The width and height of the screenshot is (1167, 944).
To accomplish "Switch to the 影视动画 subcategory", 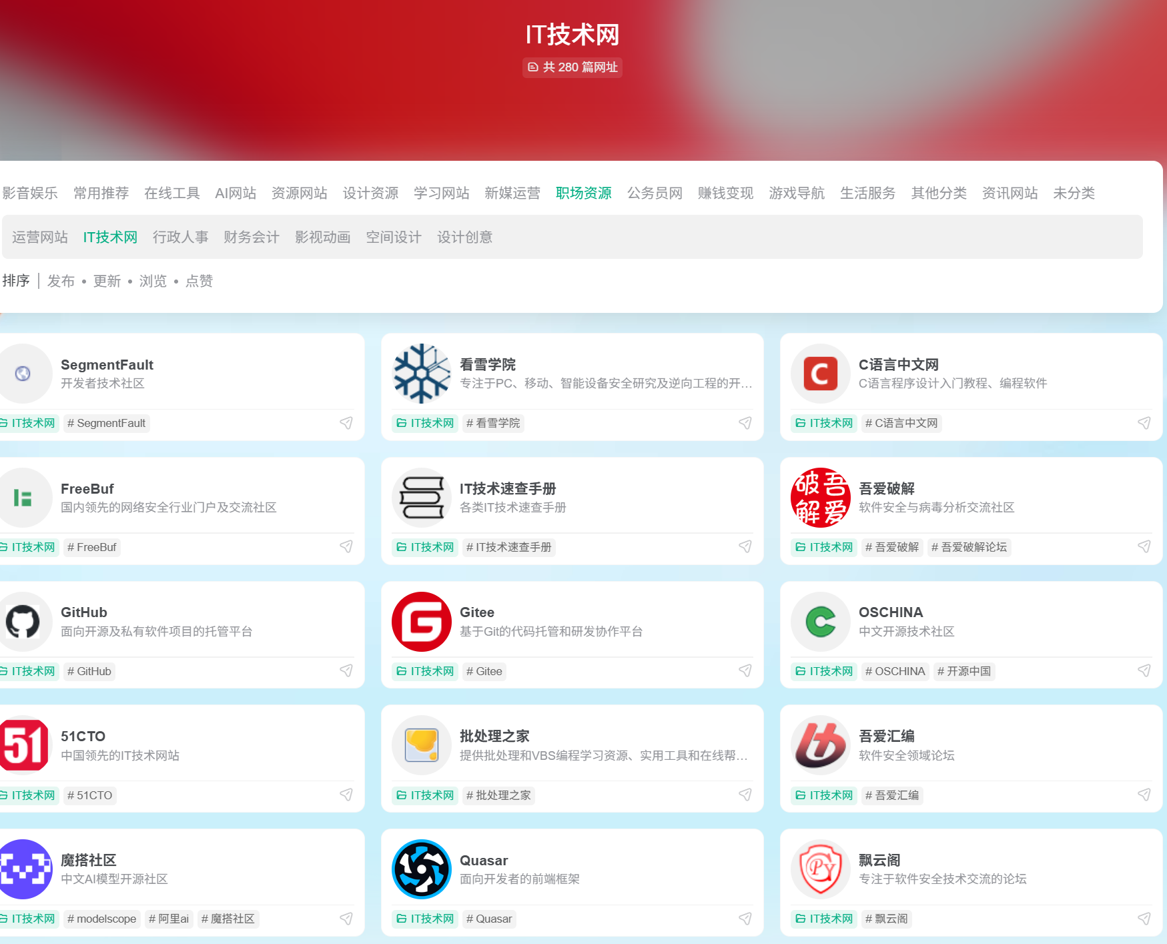I will 323,237.
